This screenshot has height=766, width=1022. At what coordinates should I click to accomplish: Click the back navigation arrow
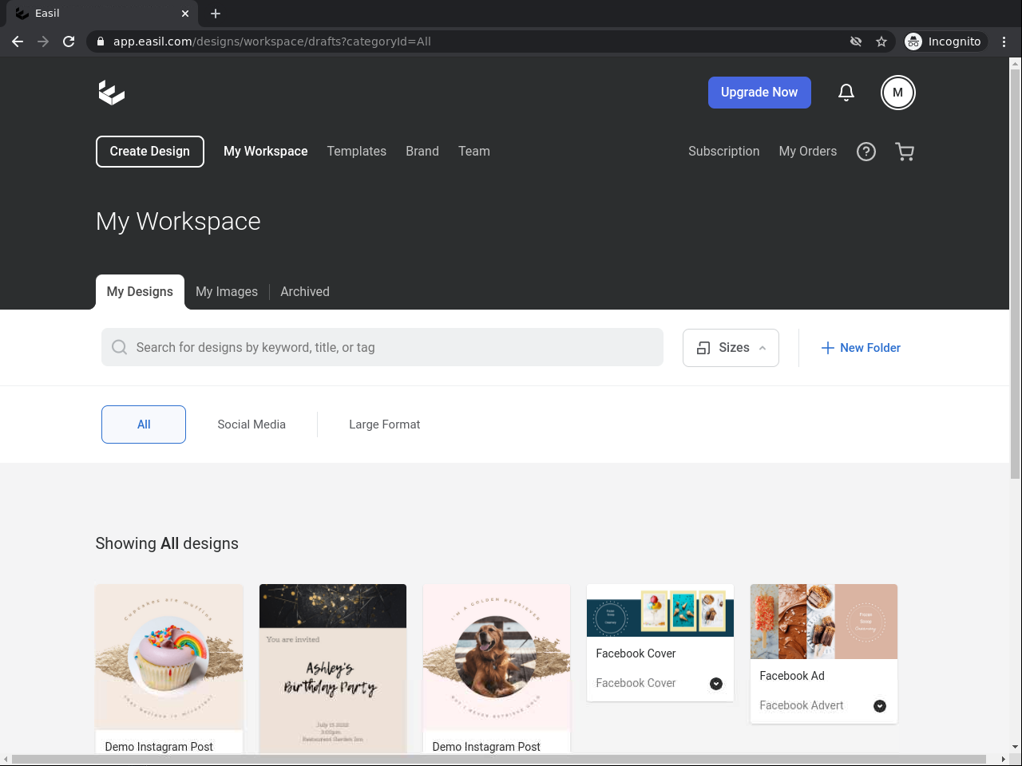[18, 41]
